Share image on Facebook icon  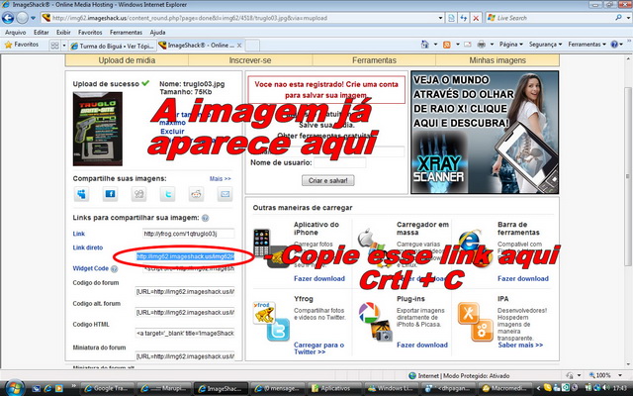click(110, 194)
